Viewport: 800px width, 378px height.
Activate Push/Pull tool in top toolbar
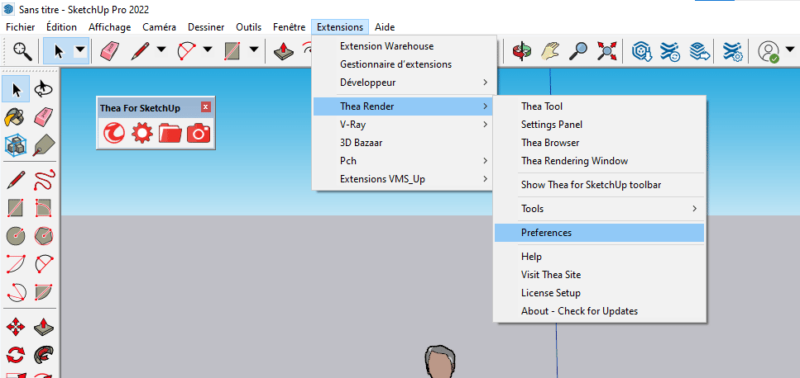click(283, 50)
